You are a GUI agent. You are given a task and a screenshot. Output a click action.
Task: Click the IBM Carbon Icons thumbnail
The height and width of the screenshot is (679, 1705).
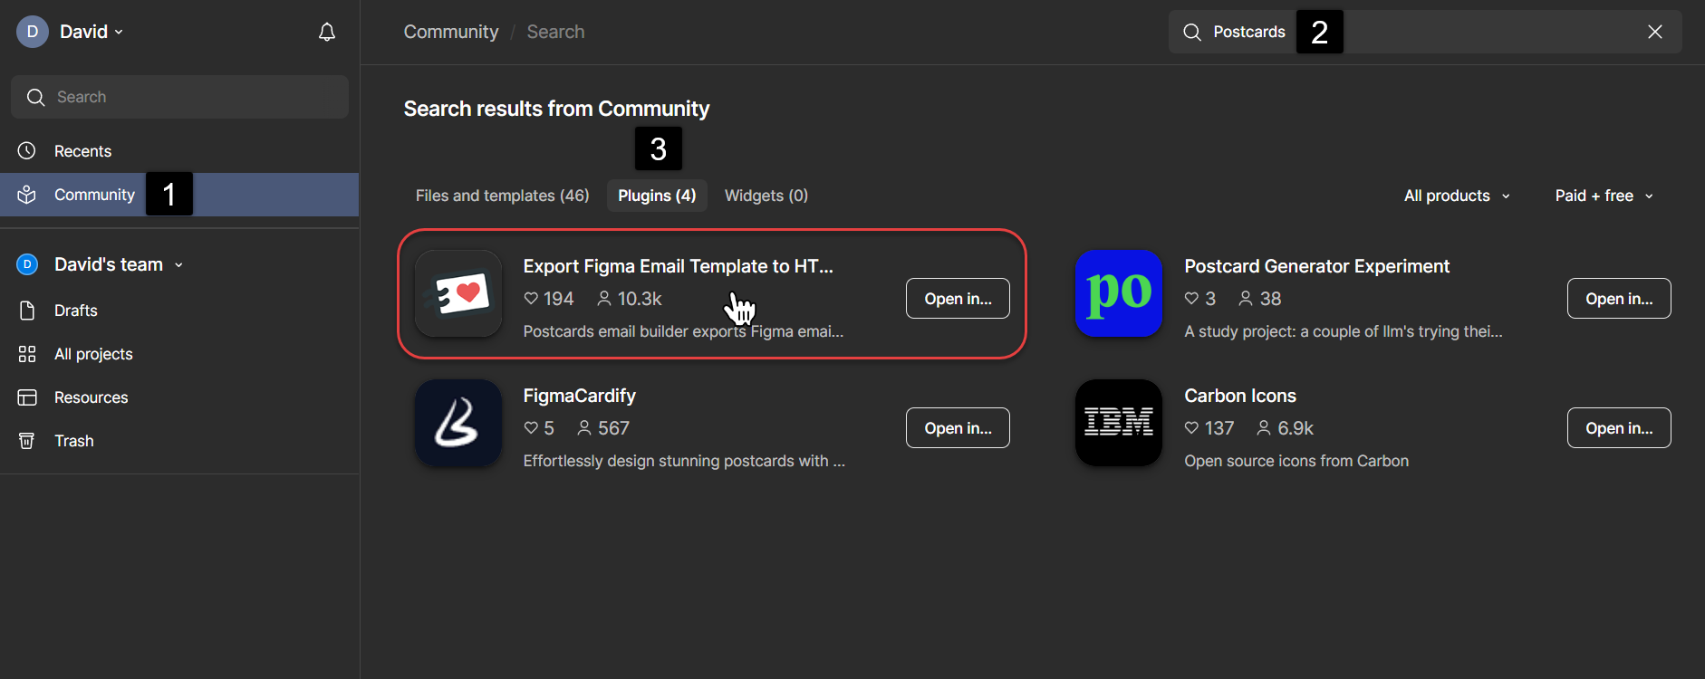[x=1119, y=423]
